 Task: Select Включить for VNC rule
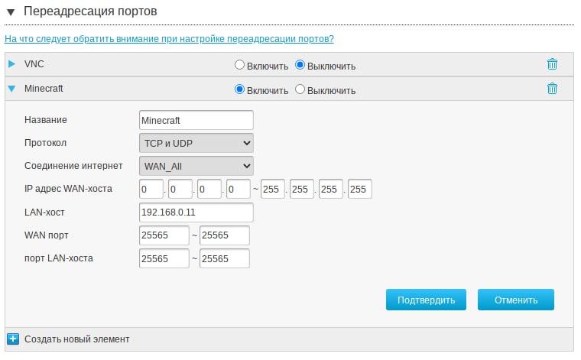tap(239, 65)
